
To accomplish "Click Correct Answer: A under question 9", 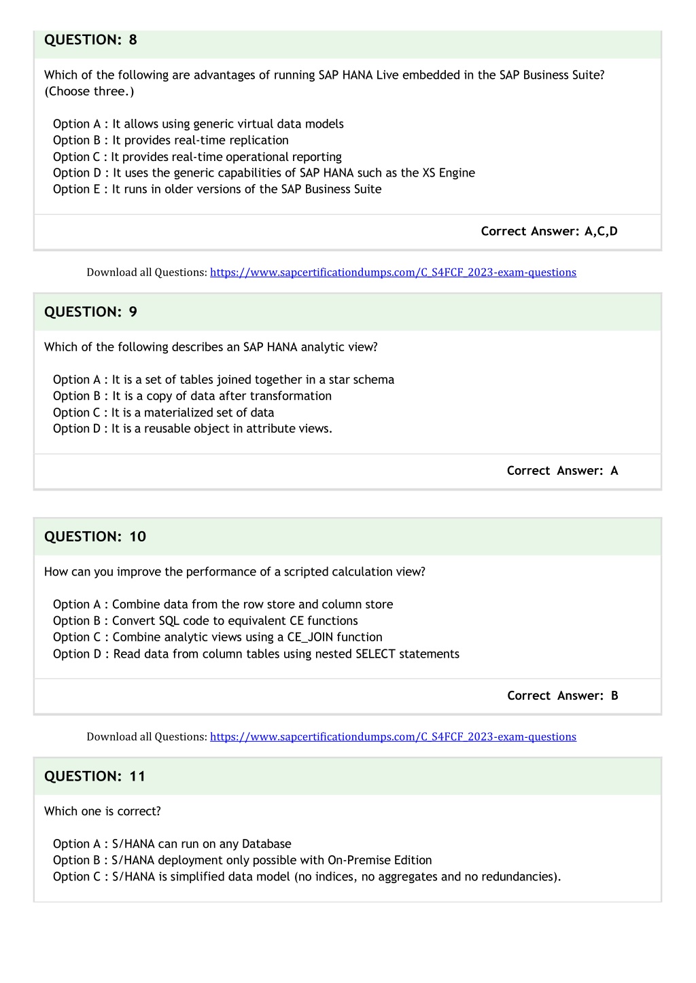I will [x=563, y=471].
